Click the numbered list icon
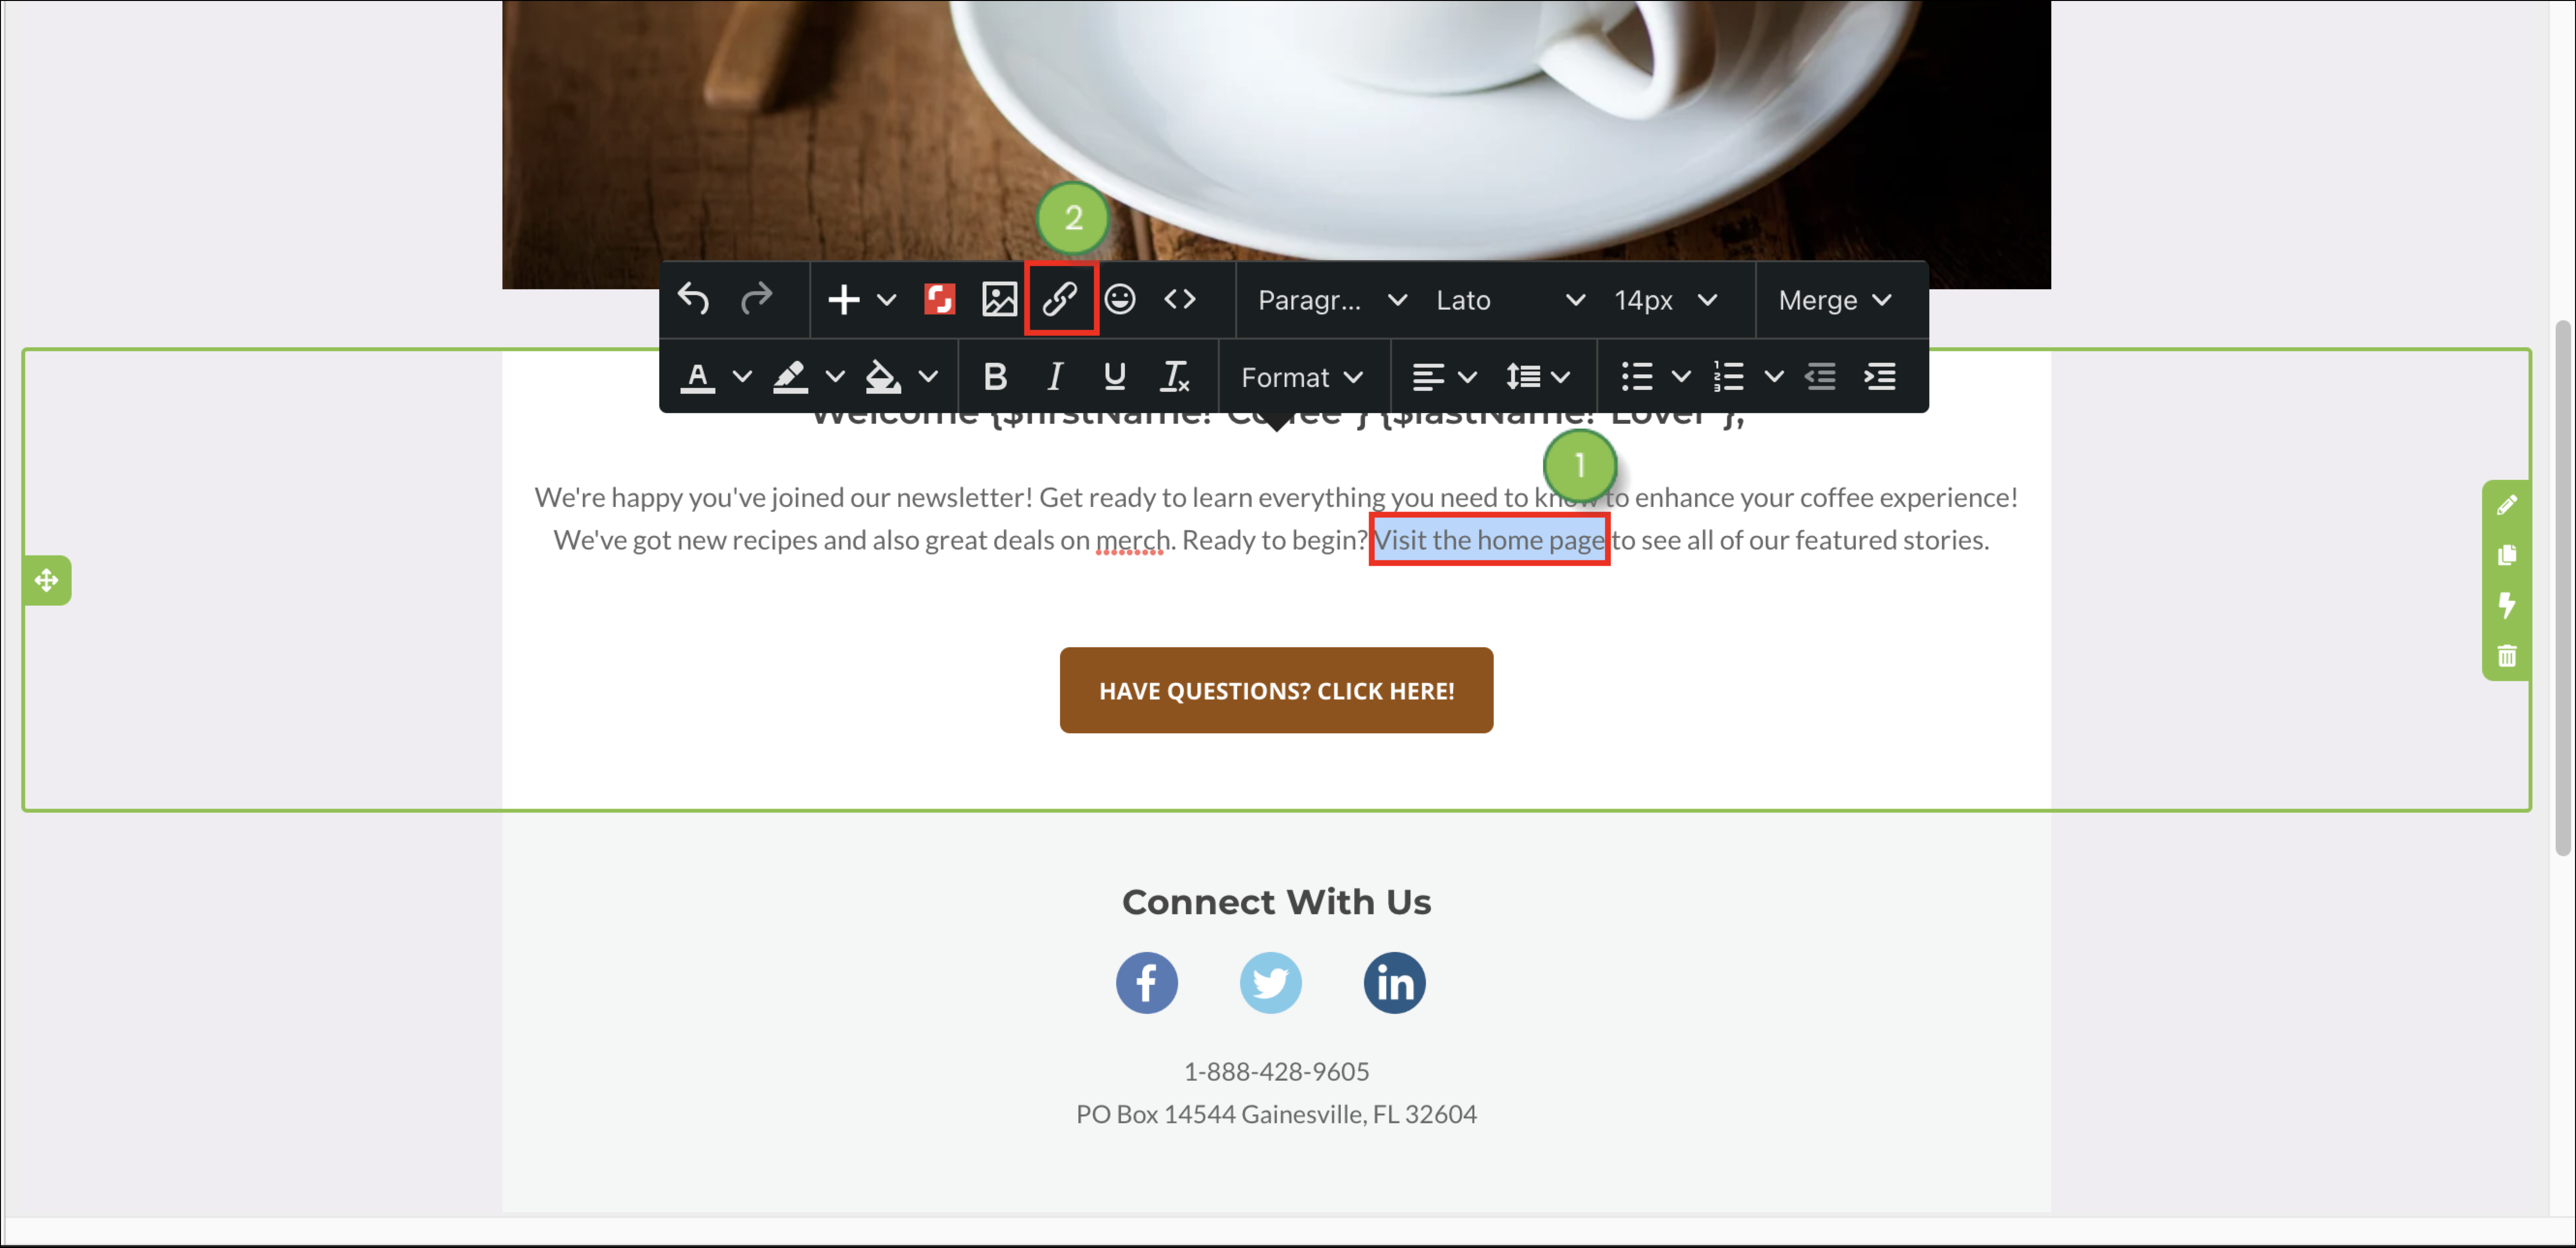The image size is (2576, 1248). pos(1729,377)
